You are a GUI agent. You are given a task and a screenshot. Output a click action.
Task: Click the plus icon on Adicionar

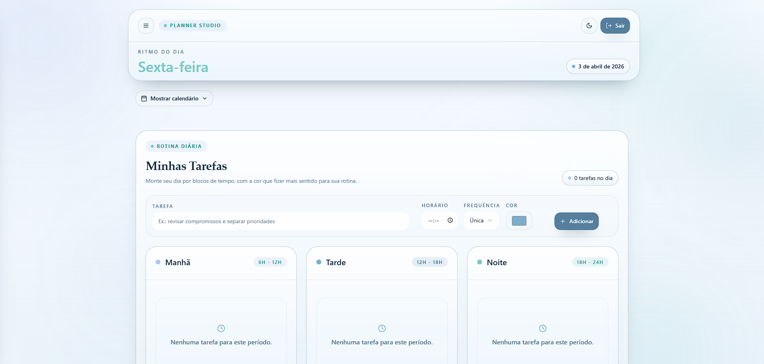[x=563, y=221]
